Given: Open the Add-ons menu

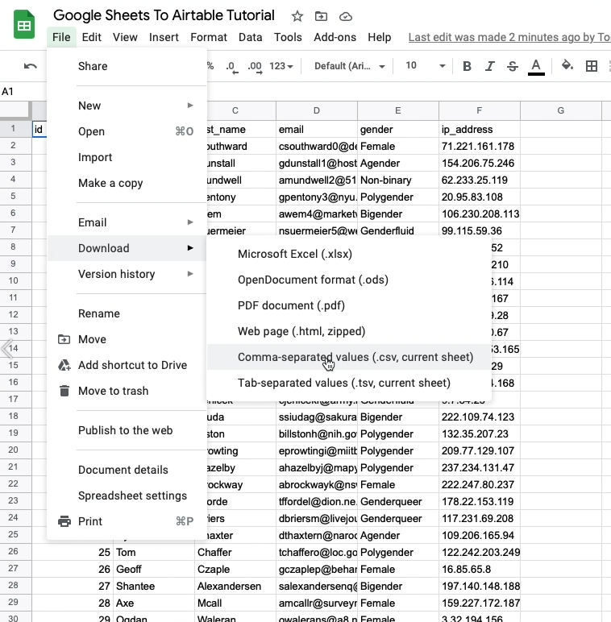Looking at the screenshot, I should click(335, 37).
